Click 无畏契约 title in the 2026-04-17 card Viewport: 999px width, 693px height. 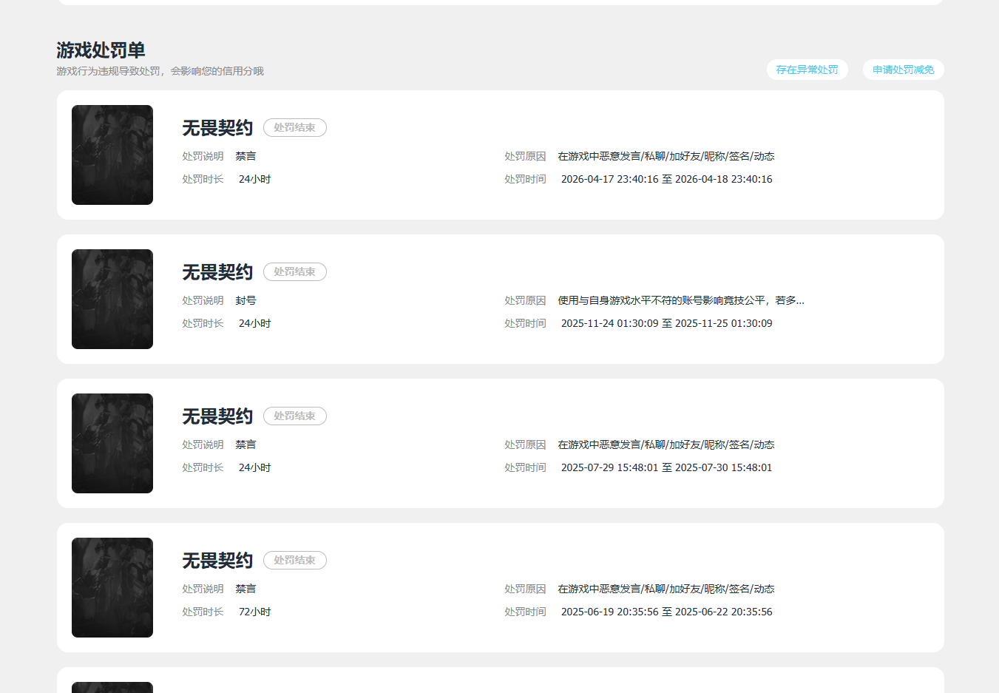coord(217,128)
